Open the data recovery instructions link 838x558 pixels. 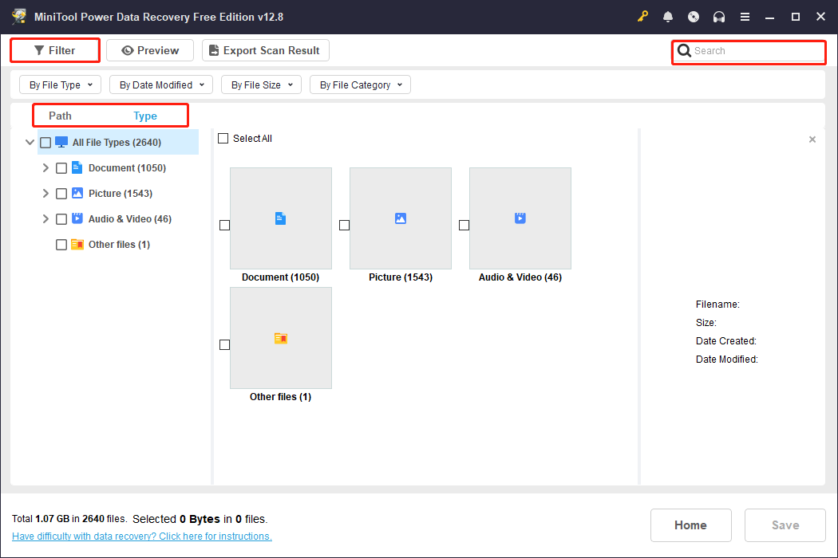click(x=141, y=536)
